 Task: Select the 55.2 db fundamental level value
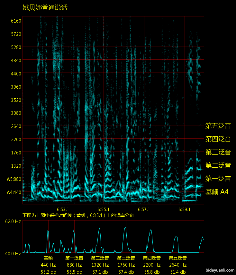(48, 272)
